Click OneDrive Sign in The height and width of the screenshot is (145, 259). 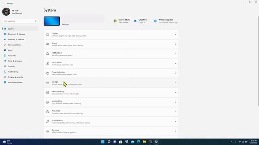142,23
